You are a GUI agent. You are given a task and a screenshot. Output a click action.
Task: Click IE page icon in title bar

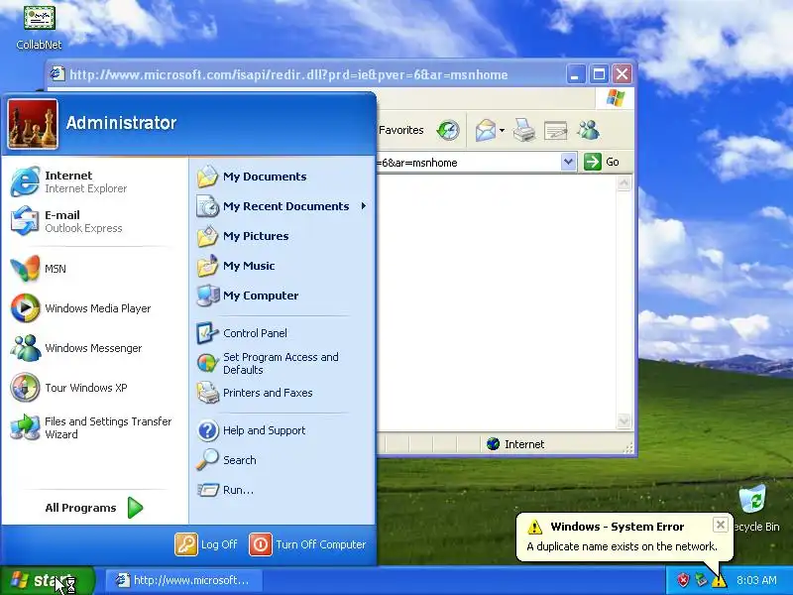coord(57,74)
